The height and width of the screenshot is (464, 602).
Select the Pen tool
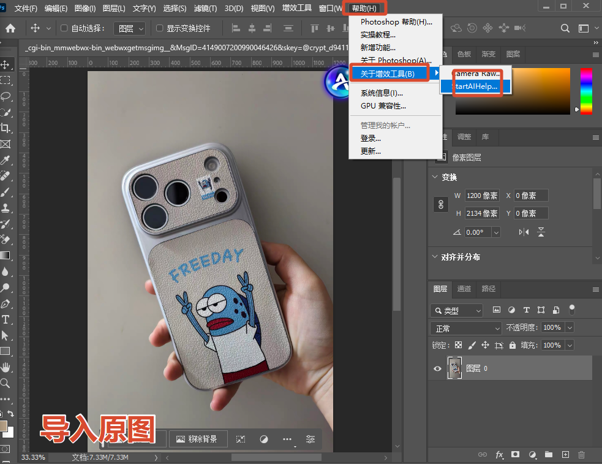coord(6,303)
